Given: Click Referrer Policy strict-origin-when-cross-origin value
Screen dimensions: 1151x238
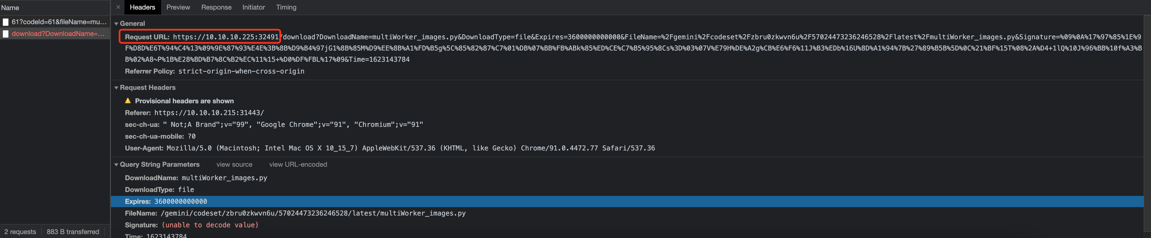Looking at the screenshot, I should click(x=241, y=71).
